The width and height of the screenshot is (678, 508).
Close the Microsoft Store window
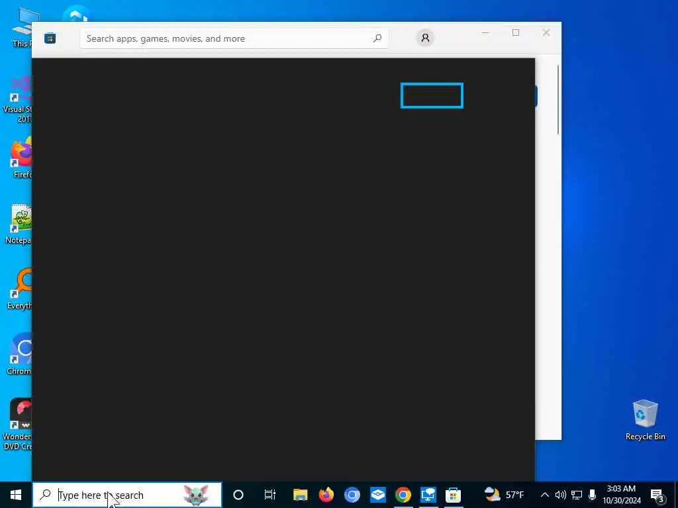pos(546,33)
